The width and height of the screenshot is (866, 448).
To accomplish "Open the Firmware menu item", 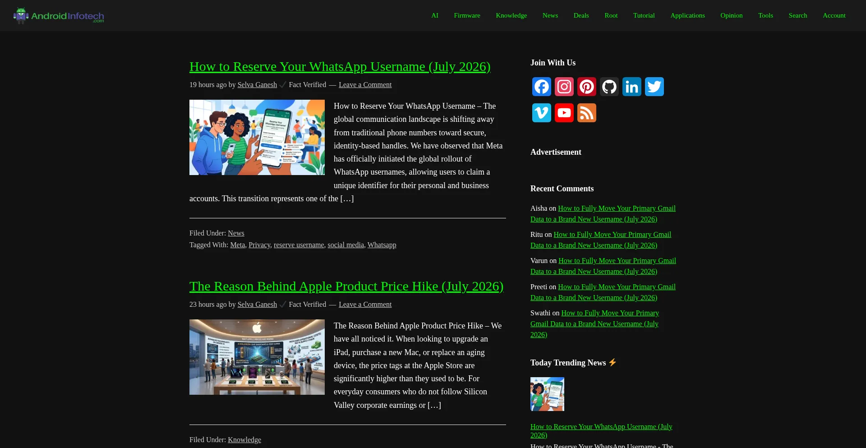I will (x=467, y=15).
